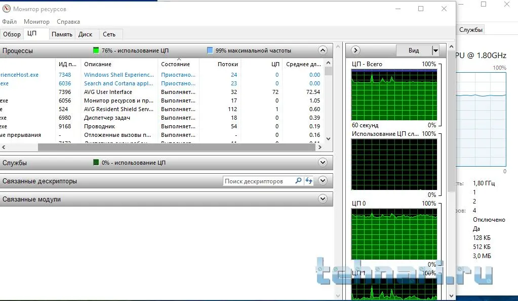518x301 pixels.
Task: Expand the Связанные модули section
Action: pyautogui.click(x=323, y=199)
